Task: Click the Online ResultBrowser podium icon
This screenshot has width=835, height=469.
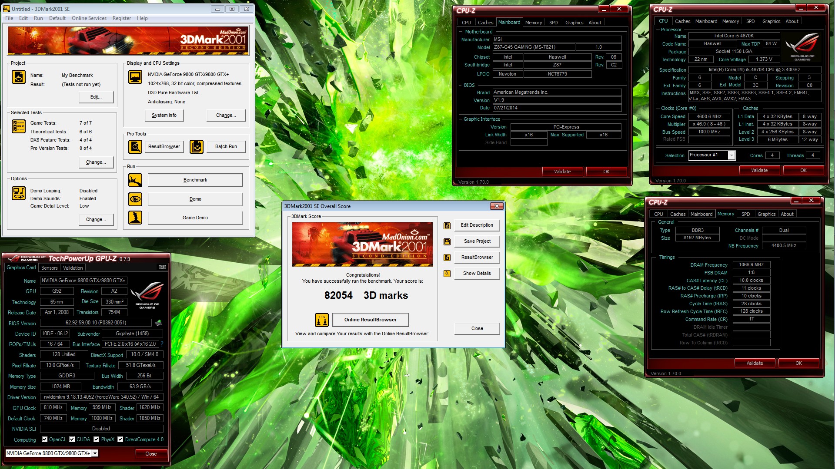Action: (x=322, y=320)
